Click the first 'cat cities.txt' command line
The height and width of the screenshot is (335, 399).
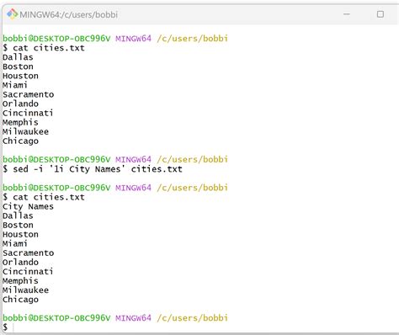point(44,48)
